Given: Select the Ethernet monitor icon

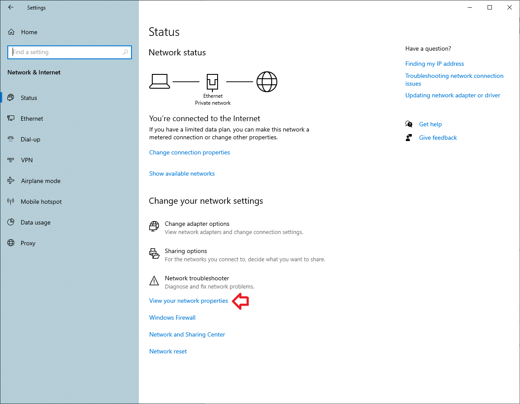Looking at the screenshot, I should [x=11, y=119].
